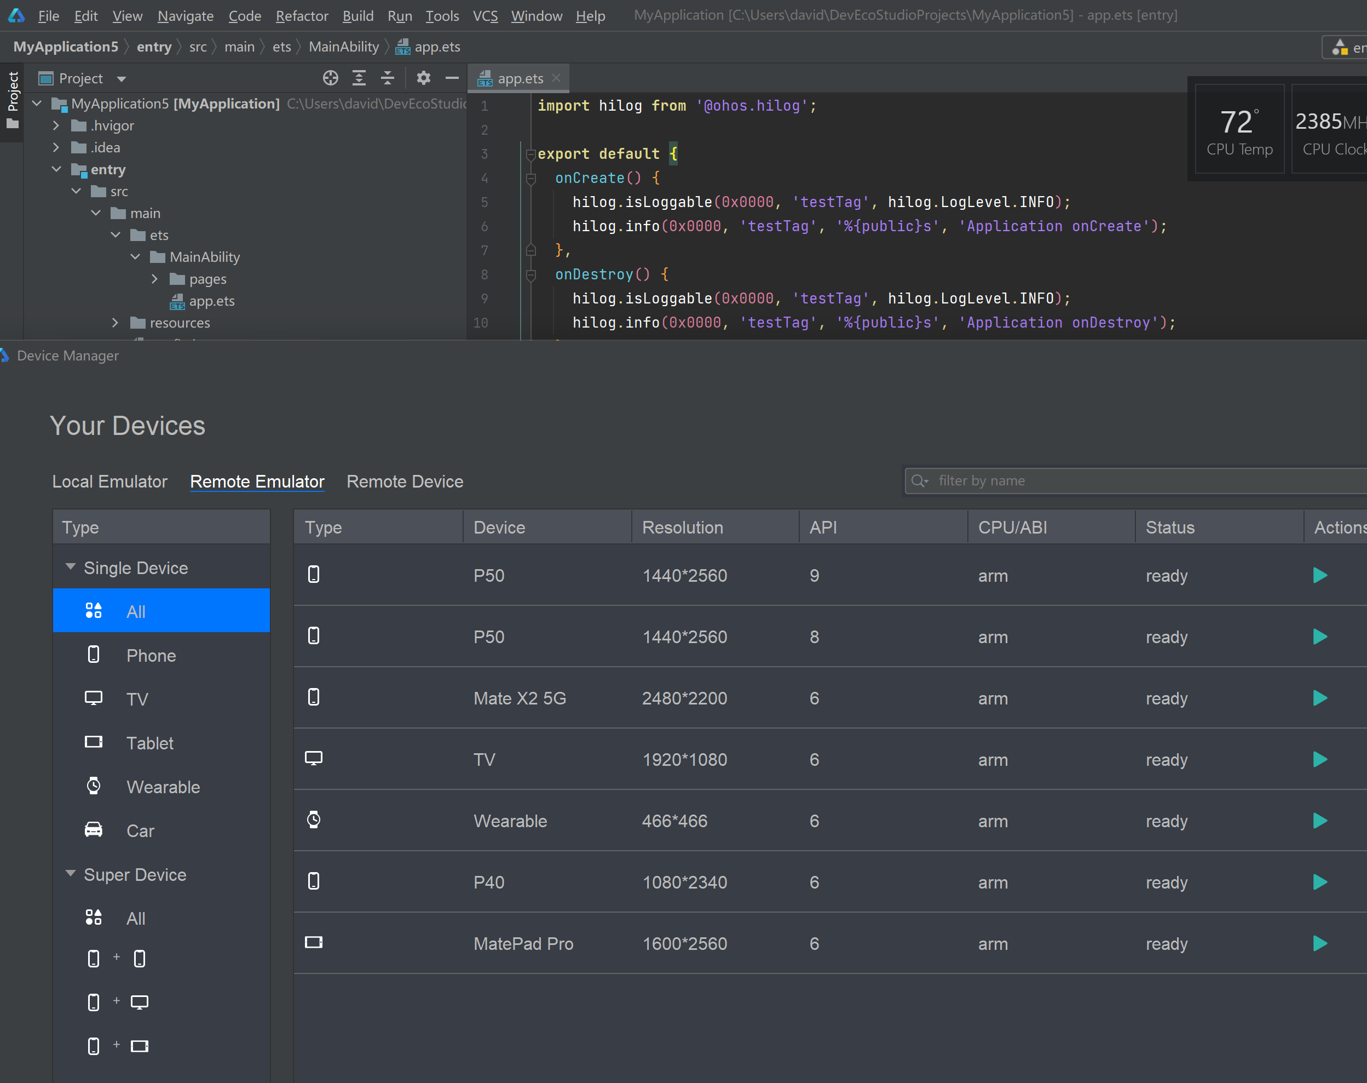Viewport: 1367px width, 1083px height.
Task: Click the Collapse All icon in Project panel
Action: pyautogui.click(x=387, y=78)
